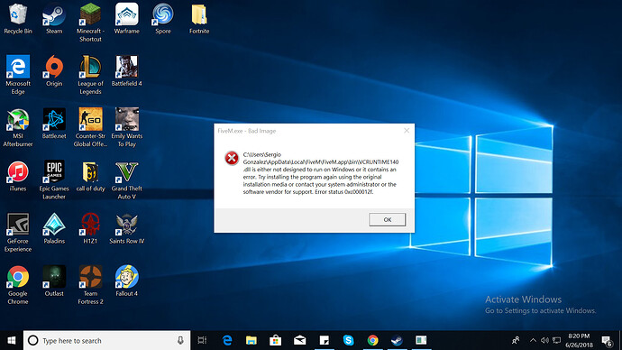Select the Outlast desktop icon
622x350 pixels.
(x=54, y=281)
